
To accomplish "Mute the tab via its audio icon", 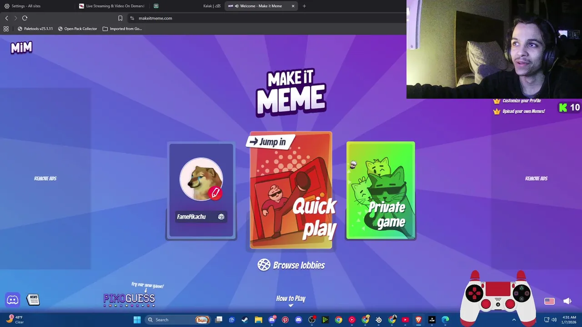I will click(237, 6).
